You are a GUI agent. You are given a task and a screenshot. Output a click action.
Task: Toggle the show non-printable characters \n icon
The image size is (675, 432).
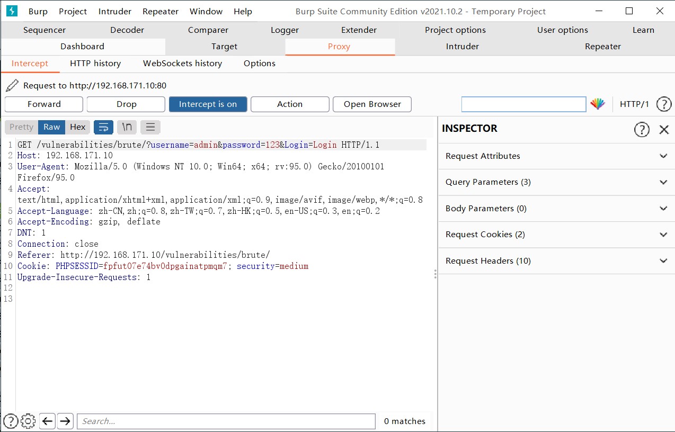pos(127,127)
